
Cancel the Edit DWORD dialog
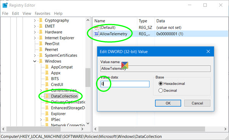(x=197, y=103)
